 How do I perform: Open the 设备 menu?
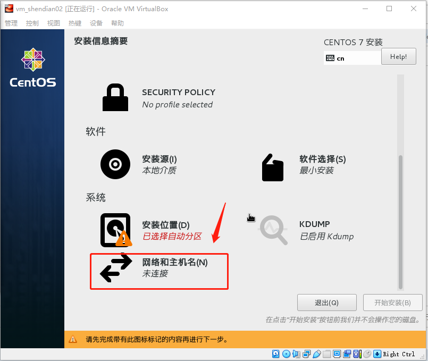[x=96, y=23]
